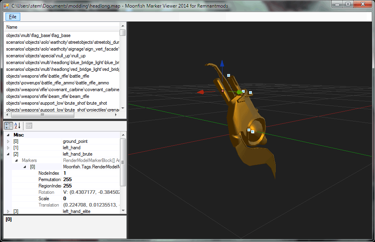This screenshot has height=242, width=375.
Task: Open the File menu
Action: tap(13, 17)
